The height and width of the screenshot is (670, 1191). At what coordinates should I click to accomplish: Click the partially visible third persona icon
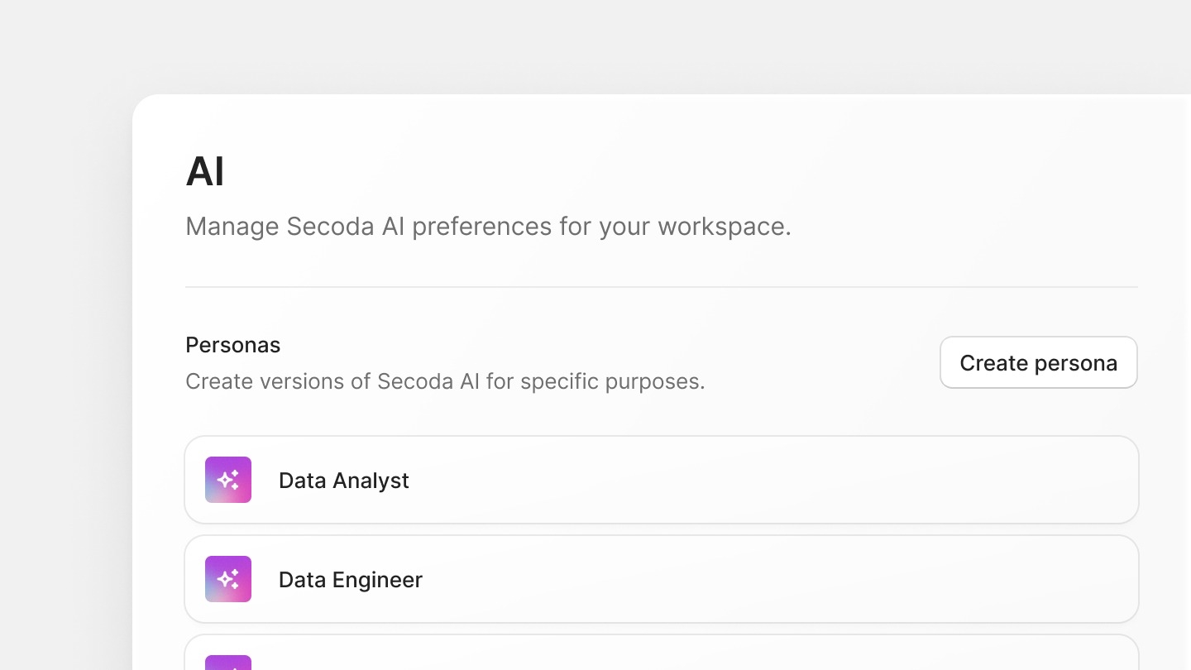(x=228, y=663)
